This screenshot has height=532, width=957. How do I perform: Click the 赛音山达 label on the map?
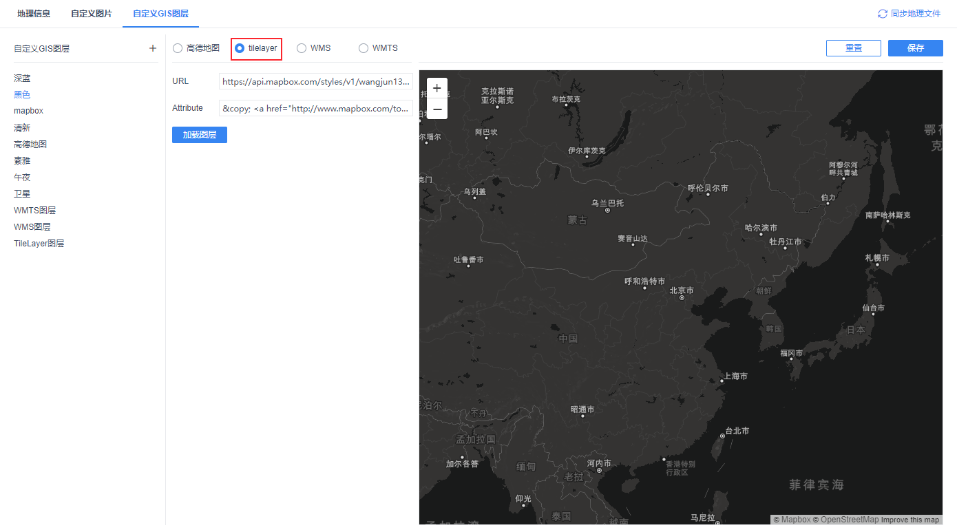633,239
